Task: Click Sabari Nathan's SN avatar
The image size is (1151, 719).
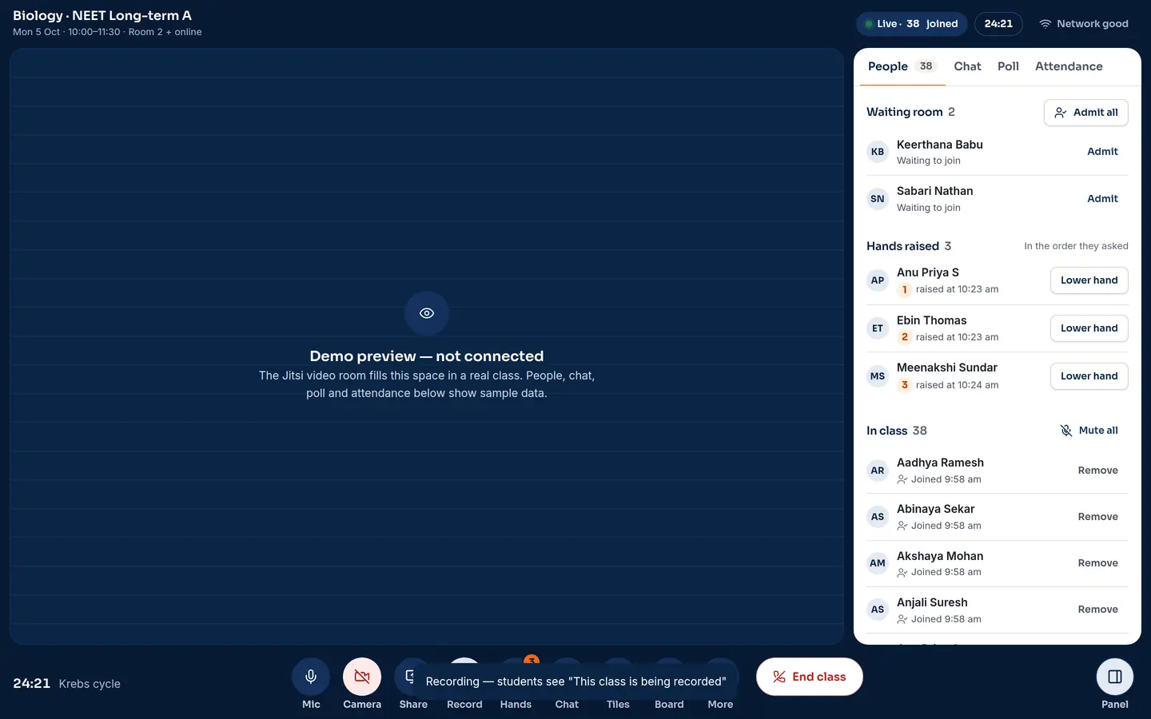Action: click(x=878, y=199)
